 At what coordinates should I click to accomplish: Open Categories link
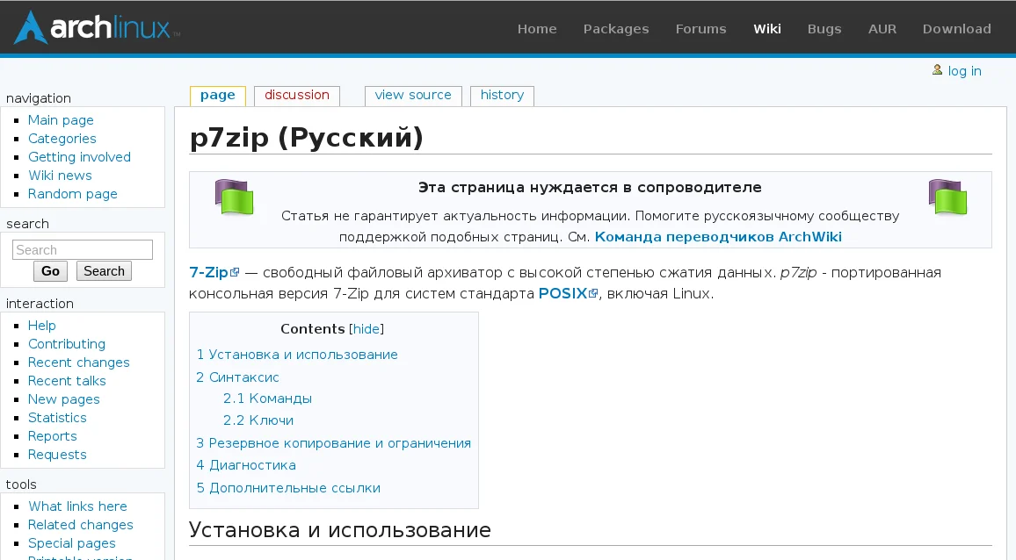(x=62, y=139)
